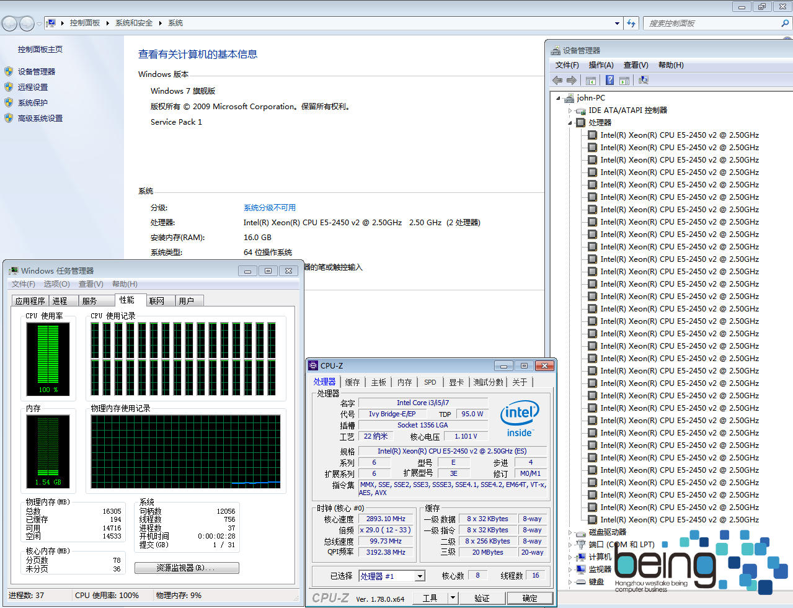This screenshot has height=608, width=793.
Task: Select the 计算机 category icon in Device Manager
Action: [581, 557]
